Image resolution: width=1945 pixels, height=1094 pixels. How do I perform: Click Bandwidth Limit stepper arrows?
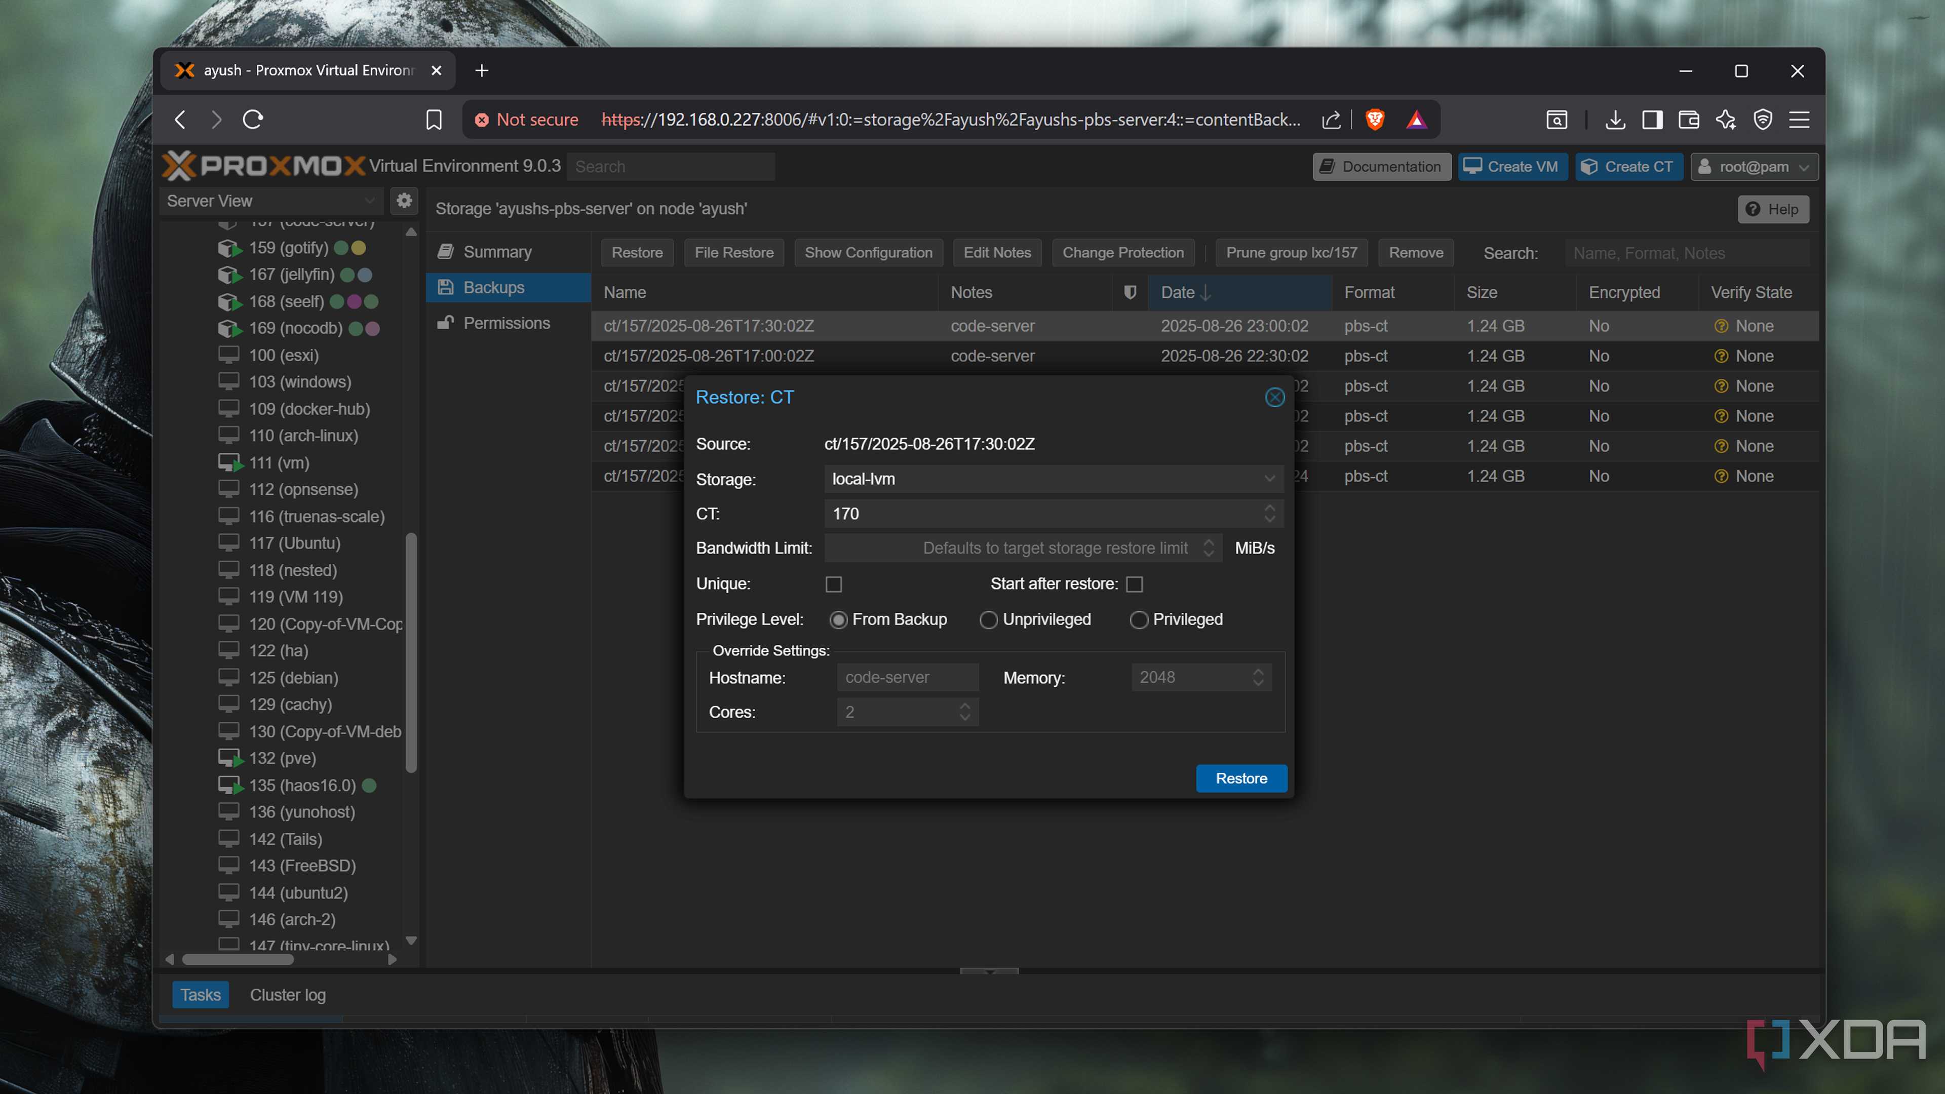tap(1208, 548)
